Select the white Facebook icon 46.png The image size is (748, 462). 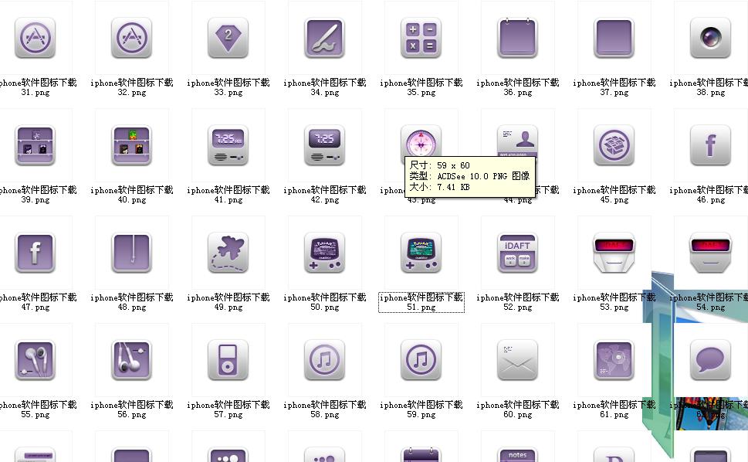[x=711, y=145]
